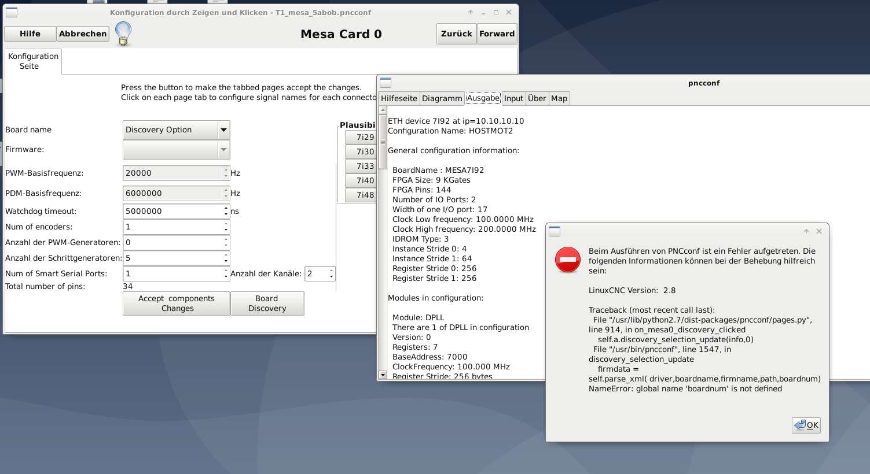Click Anzahl der PWM-Generatoren field
The width and height of the screenshot is (870, 474).
173,242
